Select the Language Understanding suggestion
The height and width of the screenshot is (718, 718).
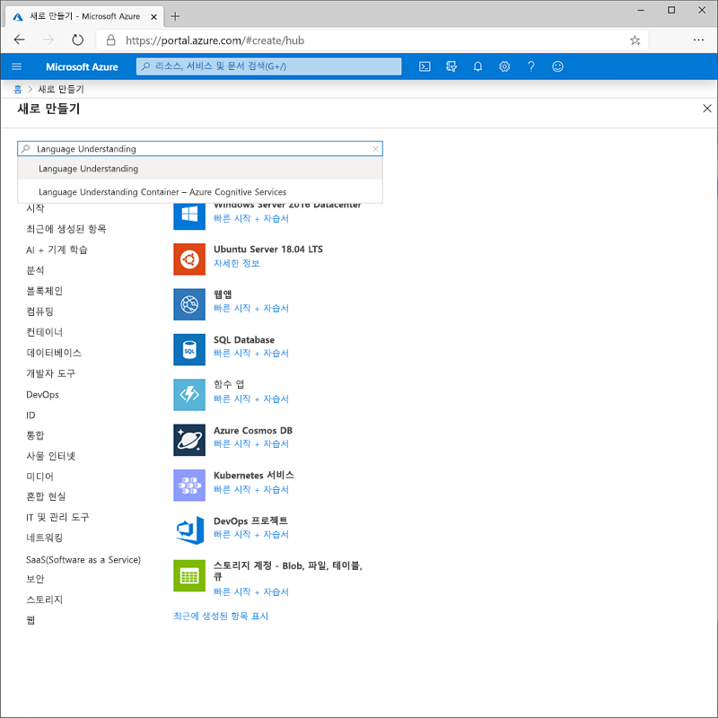pyautogui.click(x=200, y=169)
